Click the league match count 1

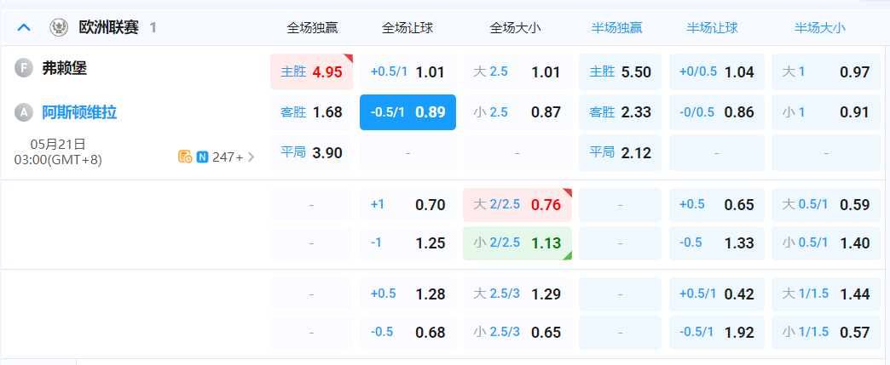pyautogui.click(x=153, y=28)
